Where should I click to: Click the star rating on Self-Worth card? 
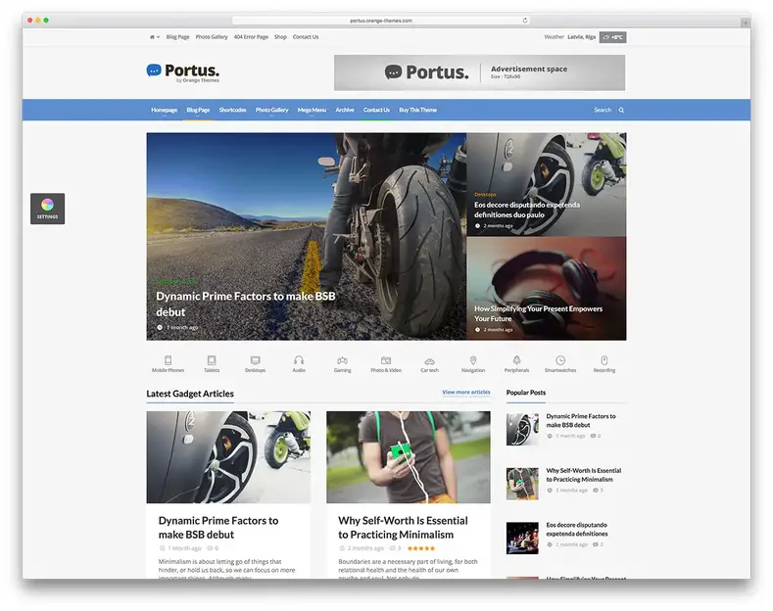pyautogui.click(x=421, y=548)
